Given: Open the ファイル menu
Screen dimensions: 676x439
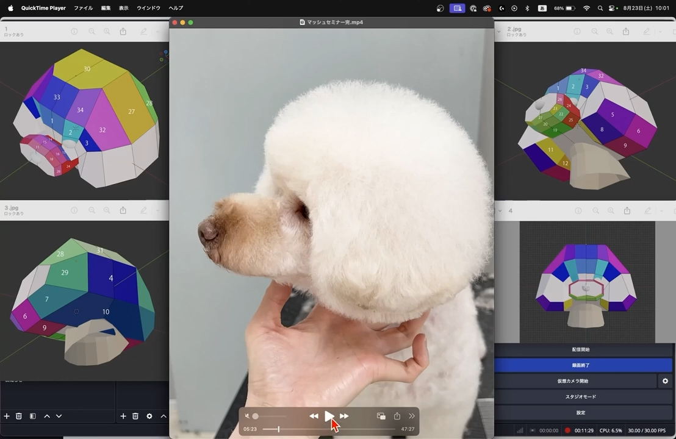Looking at the screenshot, I should point(83,8).
